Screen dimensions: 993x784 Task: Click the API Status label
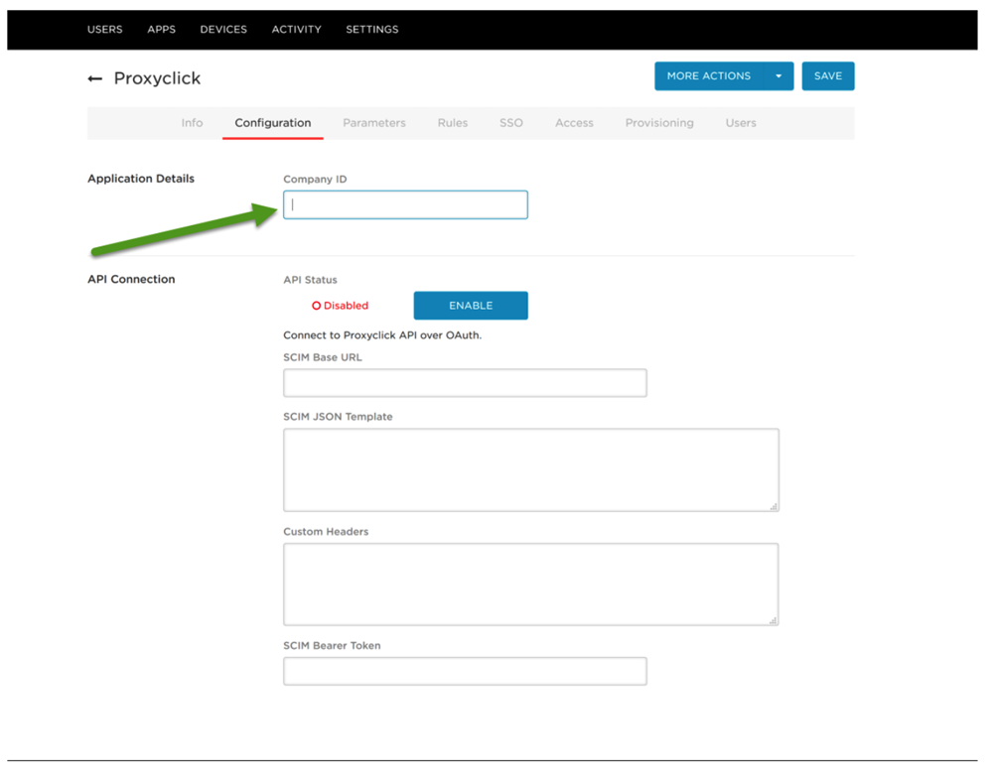coord(310,280)
